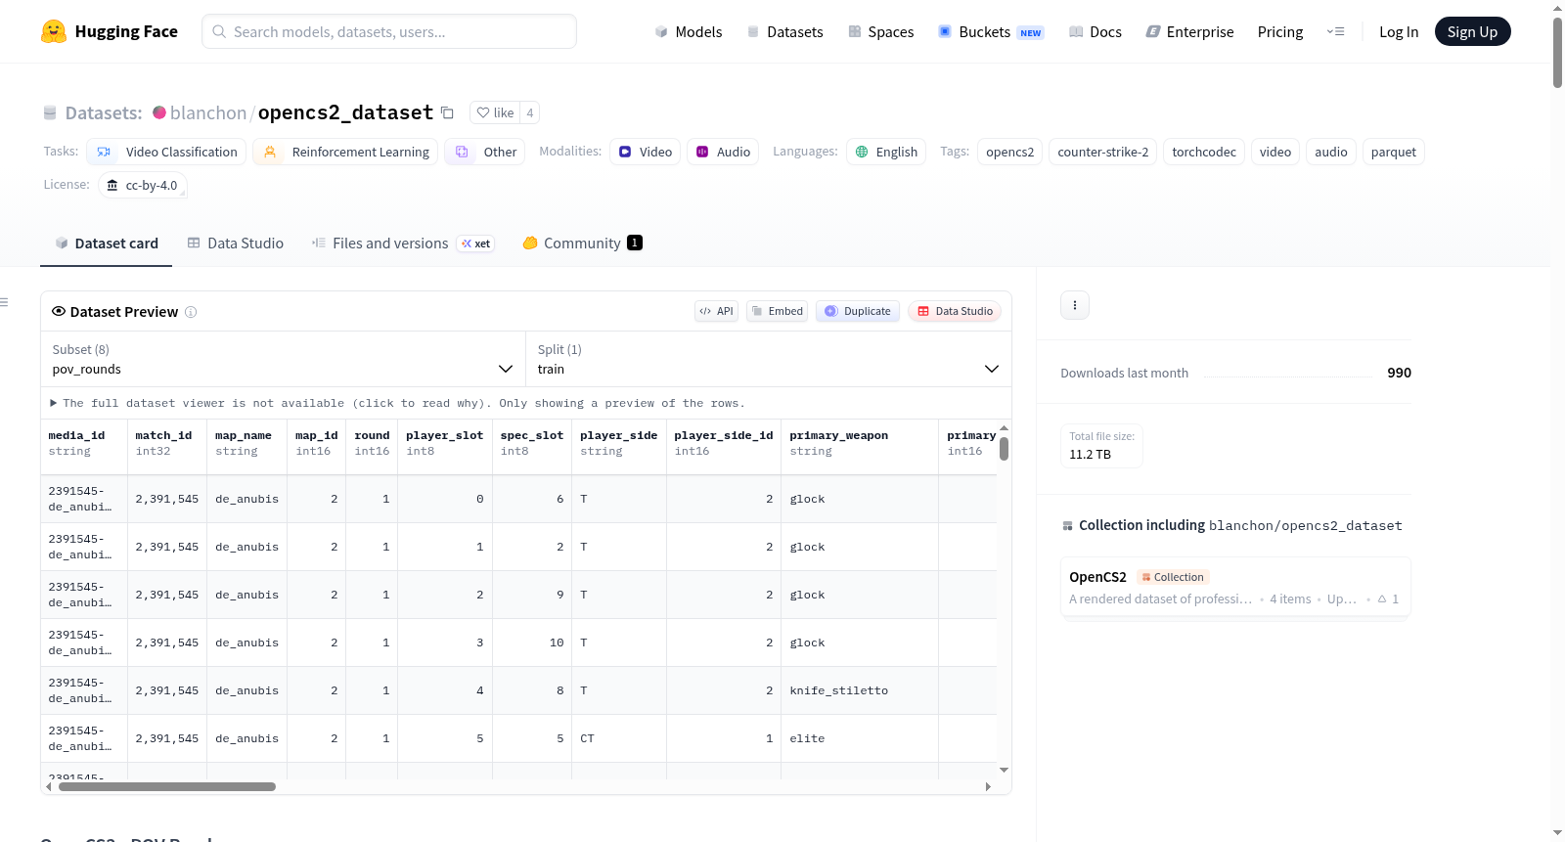Viewport: 1565px width, 842px height.
Task: Open the Pricing page
Action: point(1280,31)
